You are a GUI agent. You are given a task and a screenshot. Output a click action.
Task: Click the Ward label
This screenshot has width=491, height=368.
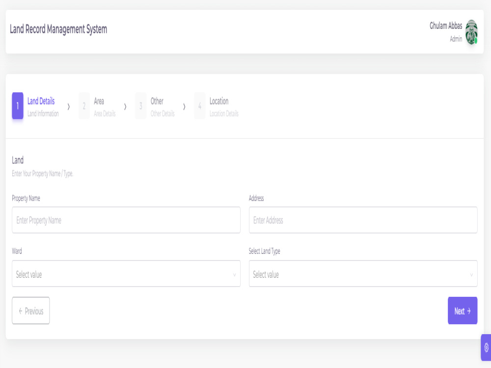coord(17,251)
